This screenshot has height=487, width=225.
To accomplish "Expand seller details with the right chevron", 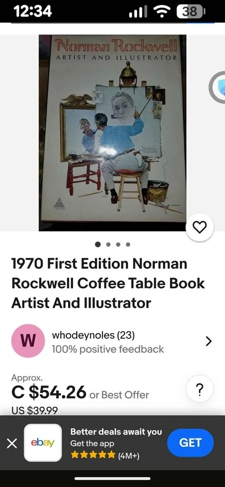I will point(209,341).
